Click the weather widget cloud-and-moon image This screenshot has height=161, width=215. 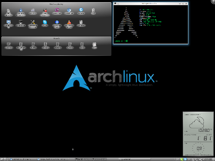197,122
